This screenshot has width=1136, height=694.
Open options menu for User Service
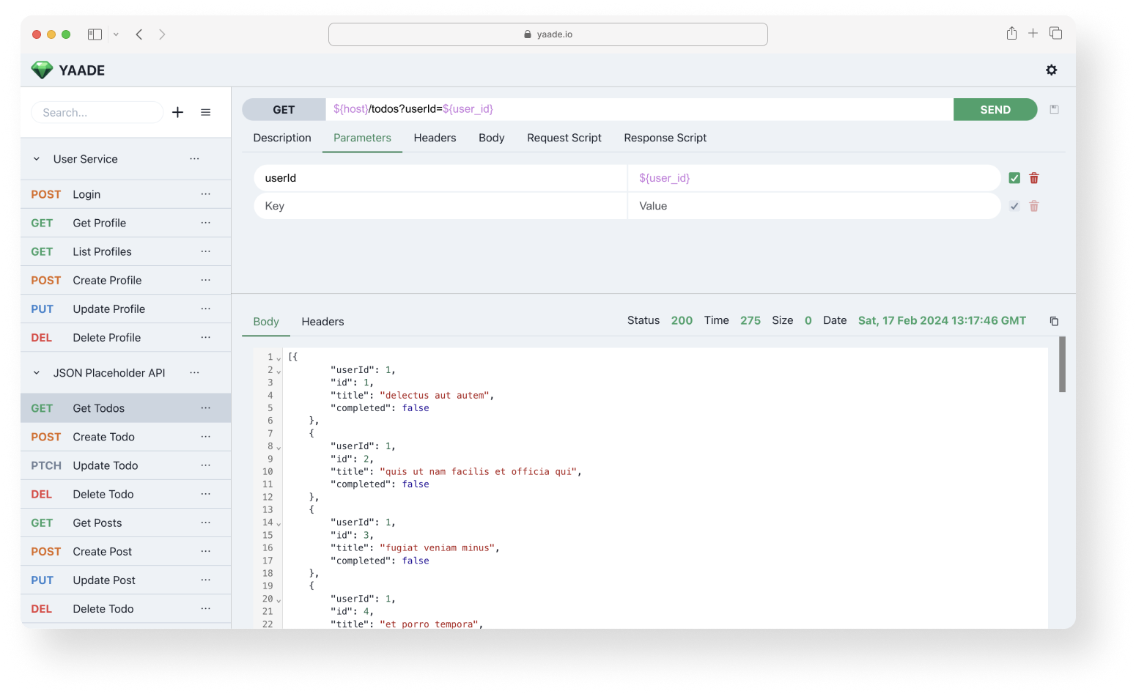194,158
